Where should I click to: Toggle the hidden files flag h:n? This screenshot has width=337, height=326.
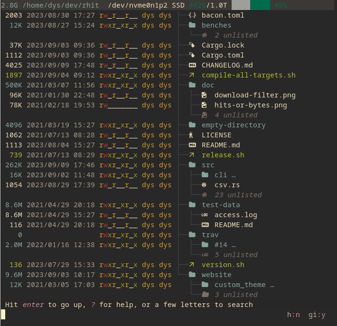click(293, 315)
